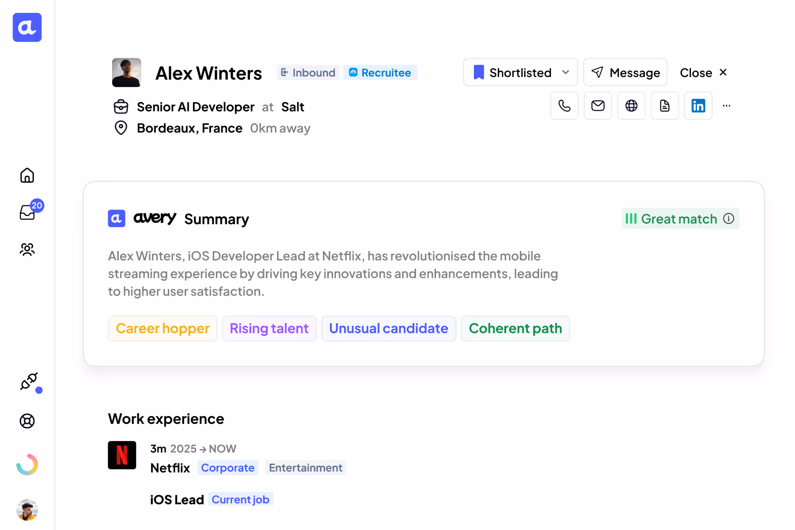Click the Message button

[x=625, y=72]
